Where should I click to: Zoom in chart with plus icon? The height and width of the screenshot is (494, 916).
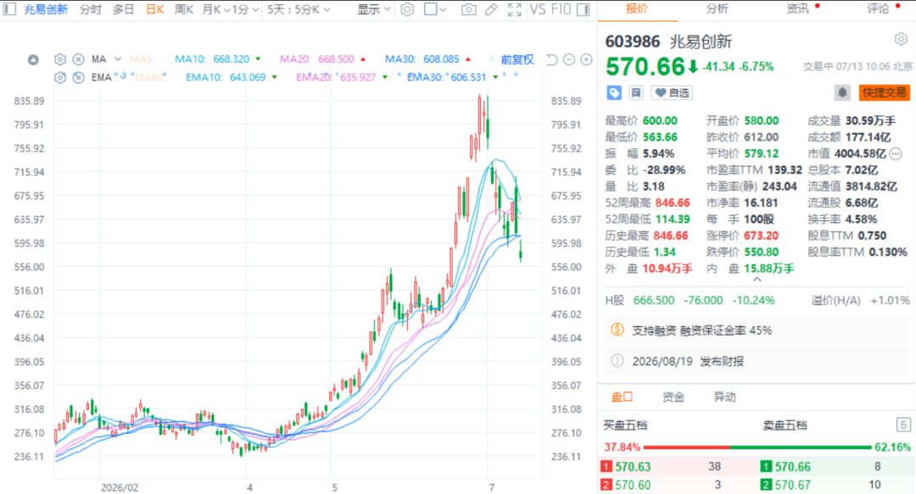point(587,59)
